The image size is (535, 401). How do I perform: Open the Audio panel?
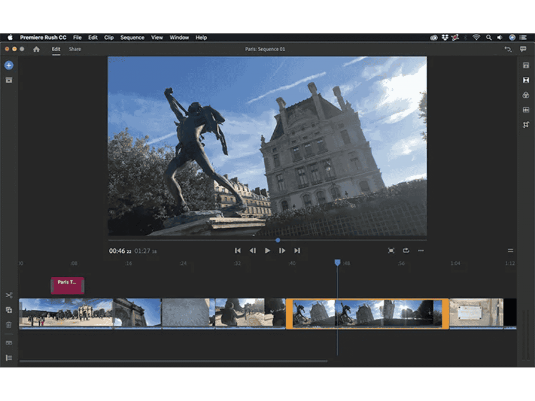tap(527, 109)
